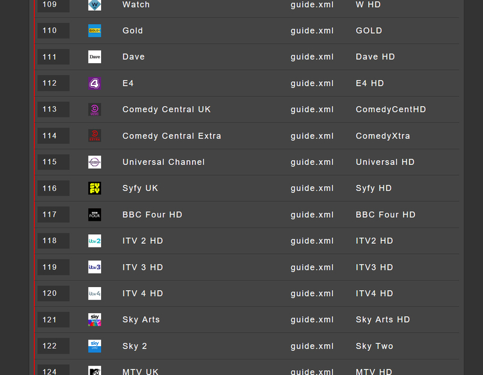Click the 'E4 HD' EPG mapping
The width and height of the screenshot is (483, 375).
click(370, 83)
